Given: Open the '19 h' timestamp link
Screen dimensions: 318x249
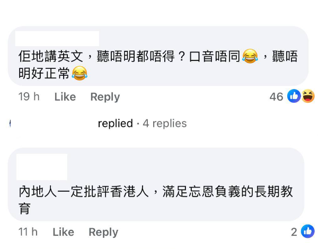Looking at the screenshot, I should tap(29, 96).
